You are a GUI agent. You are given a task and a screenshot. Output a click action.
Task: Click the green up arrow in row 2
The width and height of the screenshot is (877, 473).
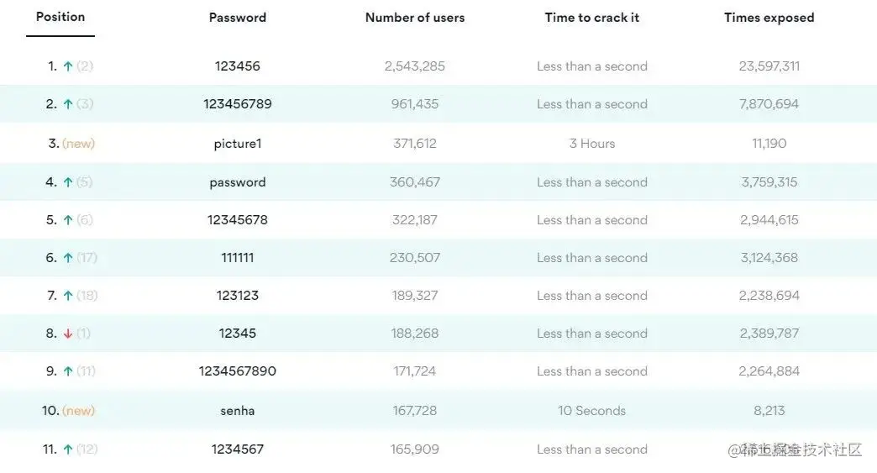click(x=68, y=104)
